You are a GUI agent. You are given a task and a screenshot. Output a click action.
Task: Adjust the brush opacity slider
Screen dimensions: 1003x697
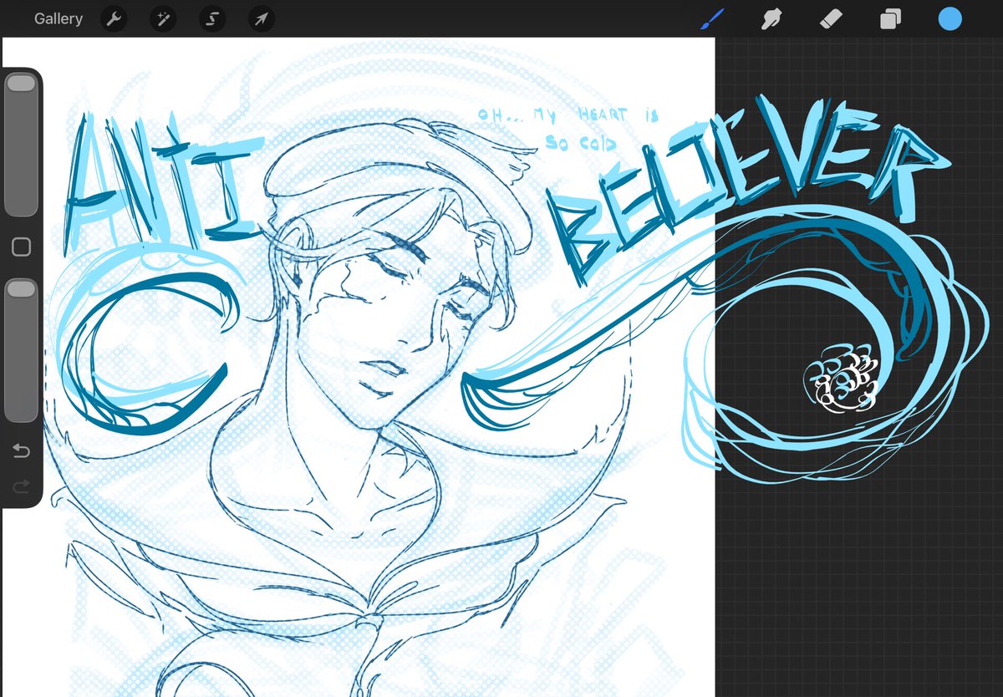[21, 351]
